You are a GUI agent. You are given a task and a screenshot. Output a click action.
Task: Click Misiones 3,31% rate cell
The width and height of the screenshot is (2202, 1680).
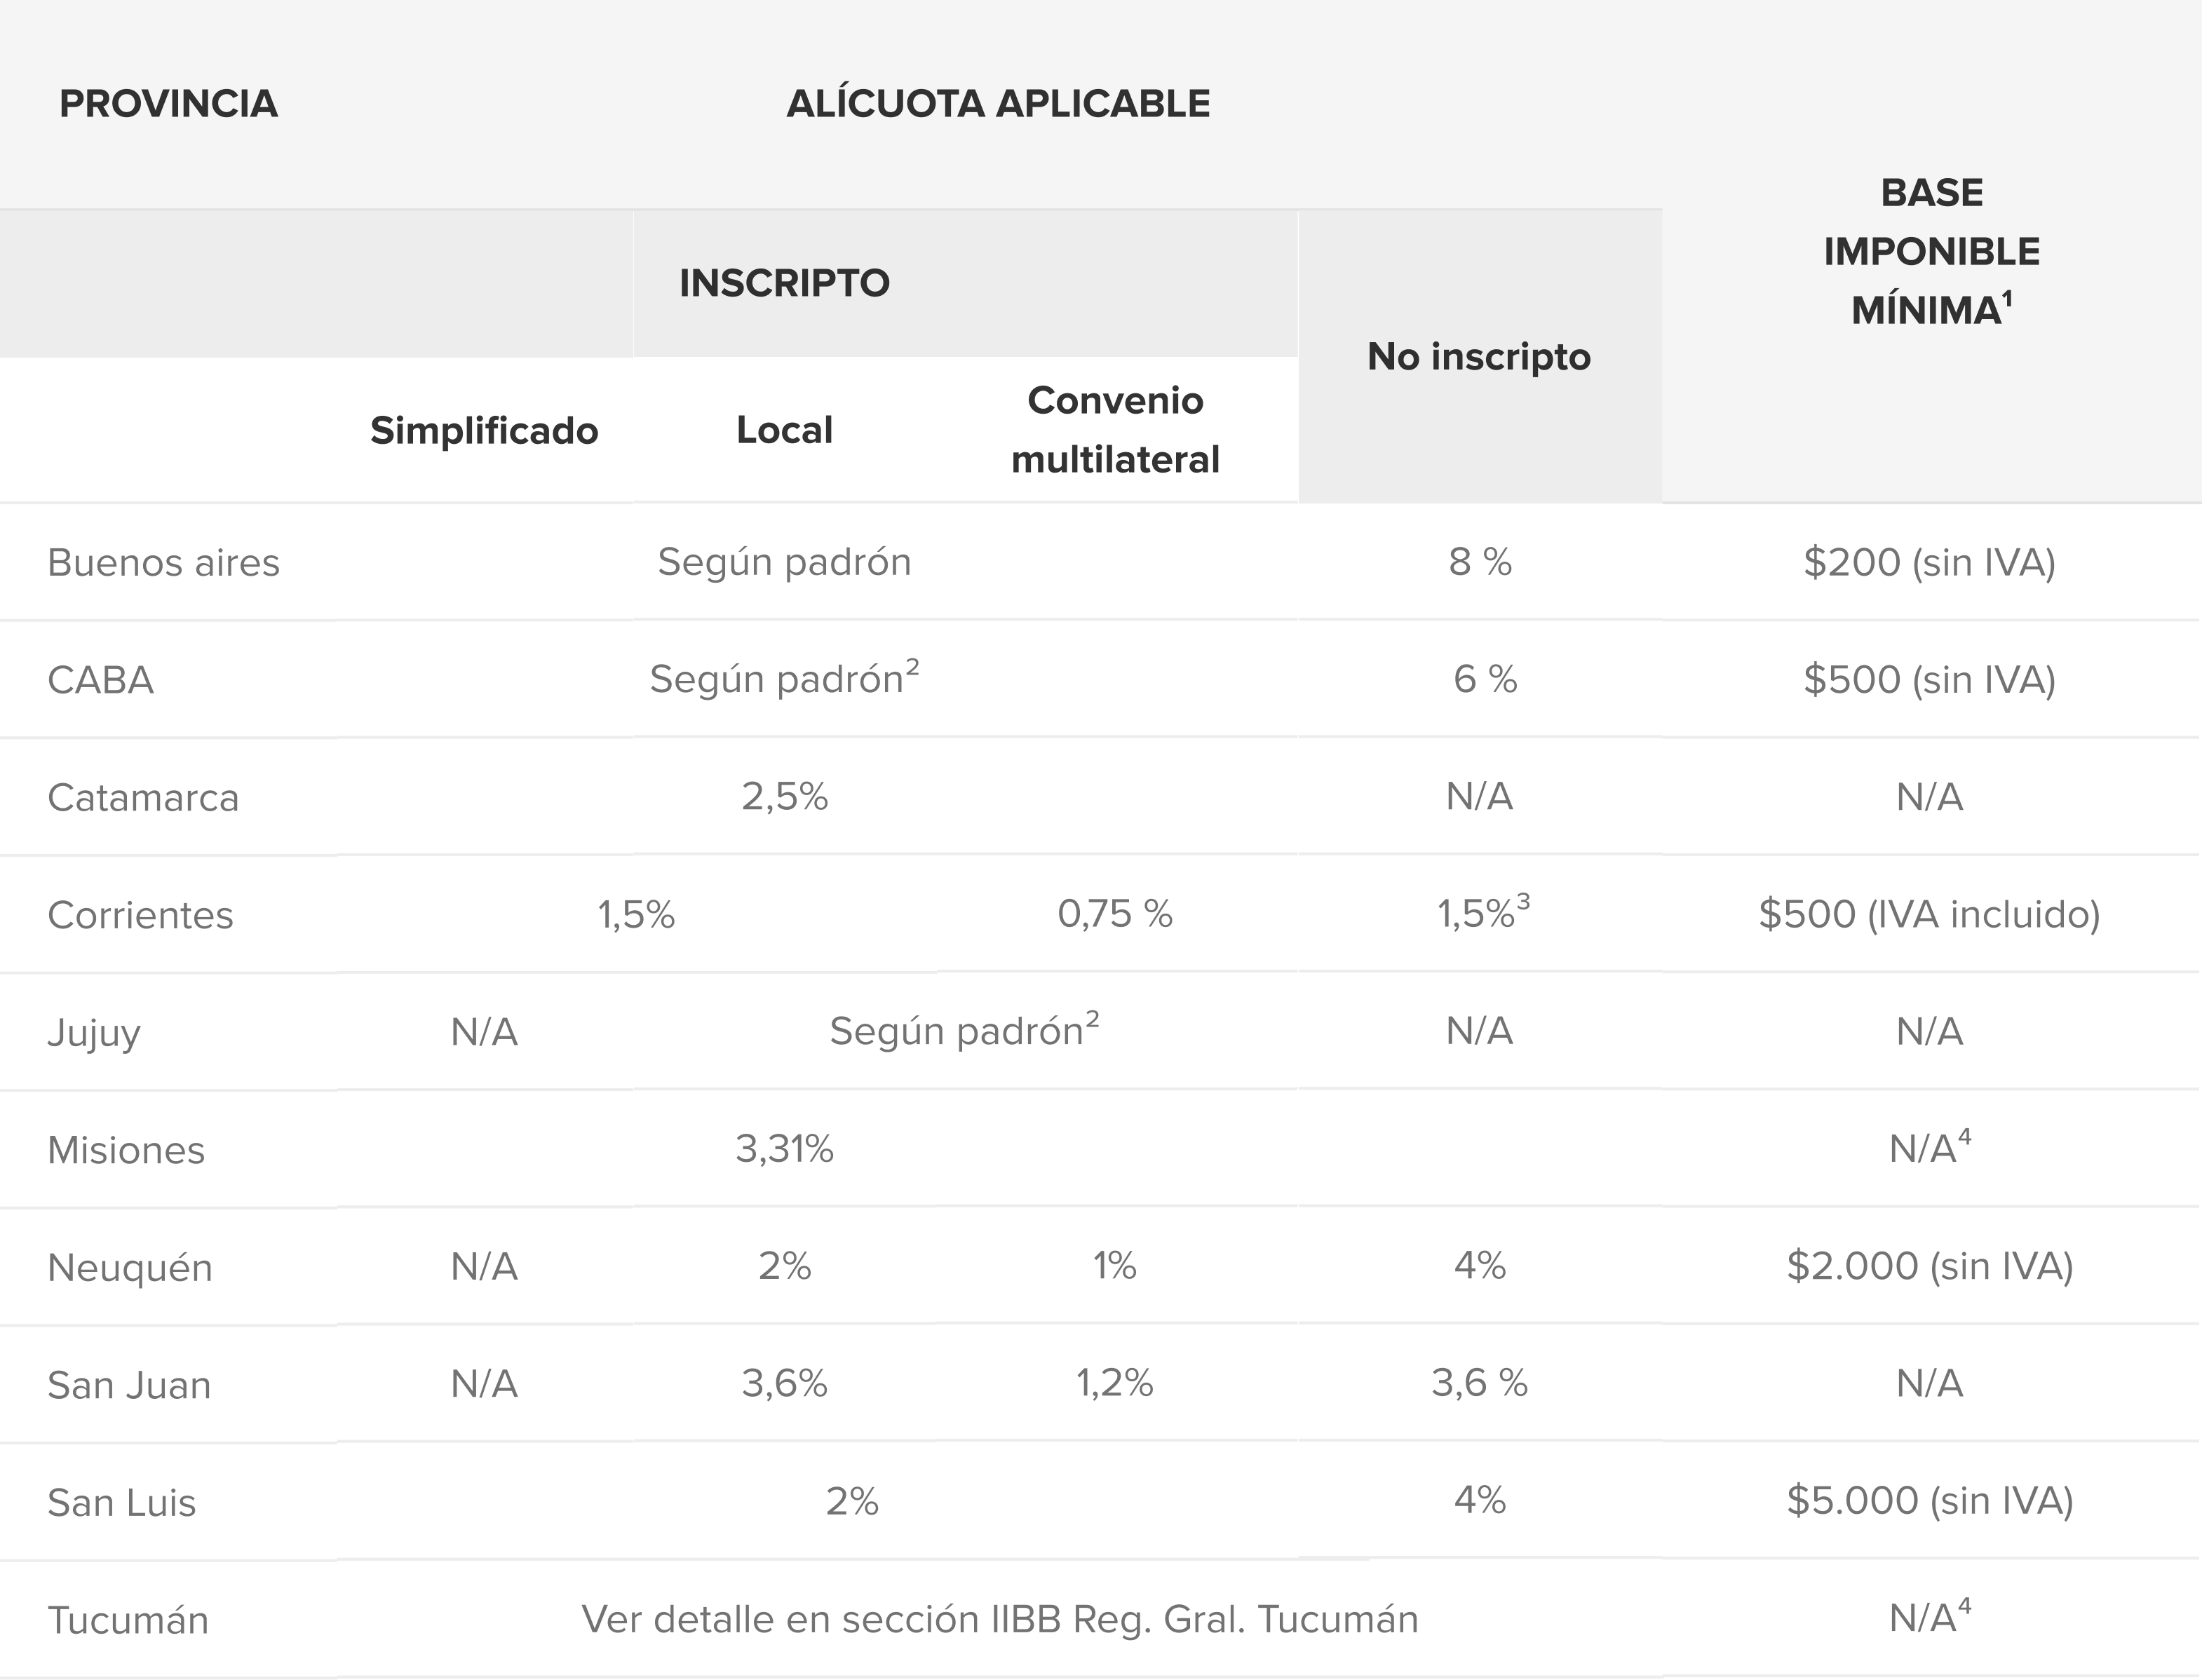[x=784, y=1149]
